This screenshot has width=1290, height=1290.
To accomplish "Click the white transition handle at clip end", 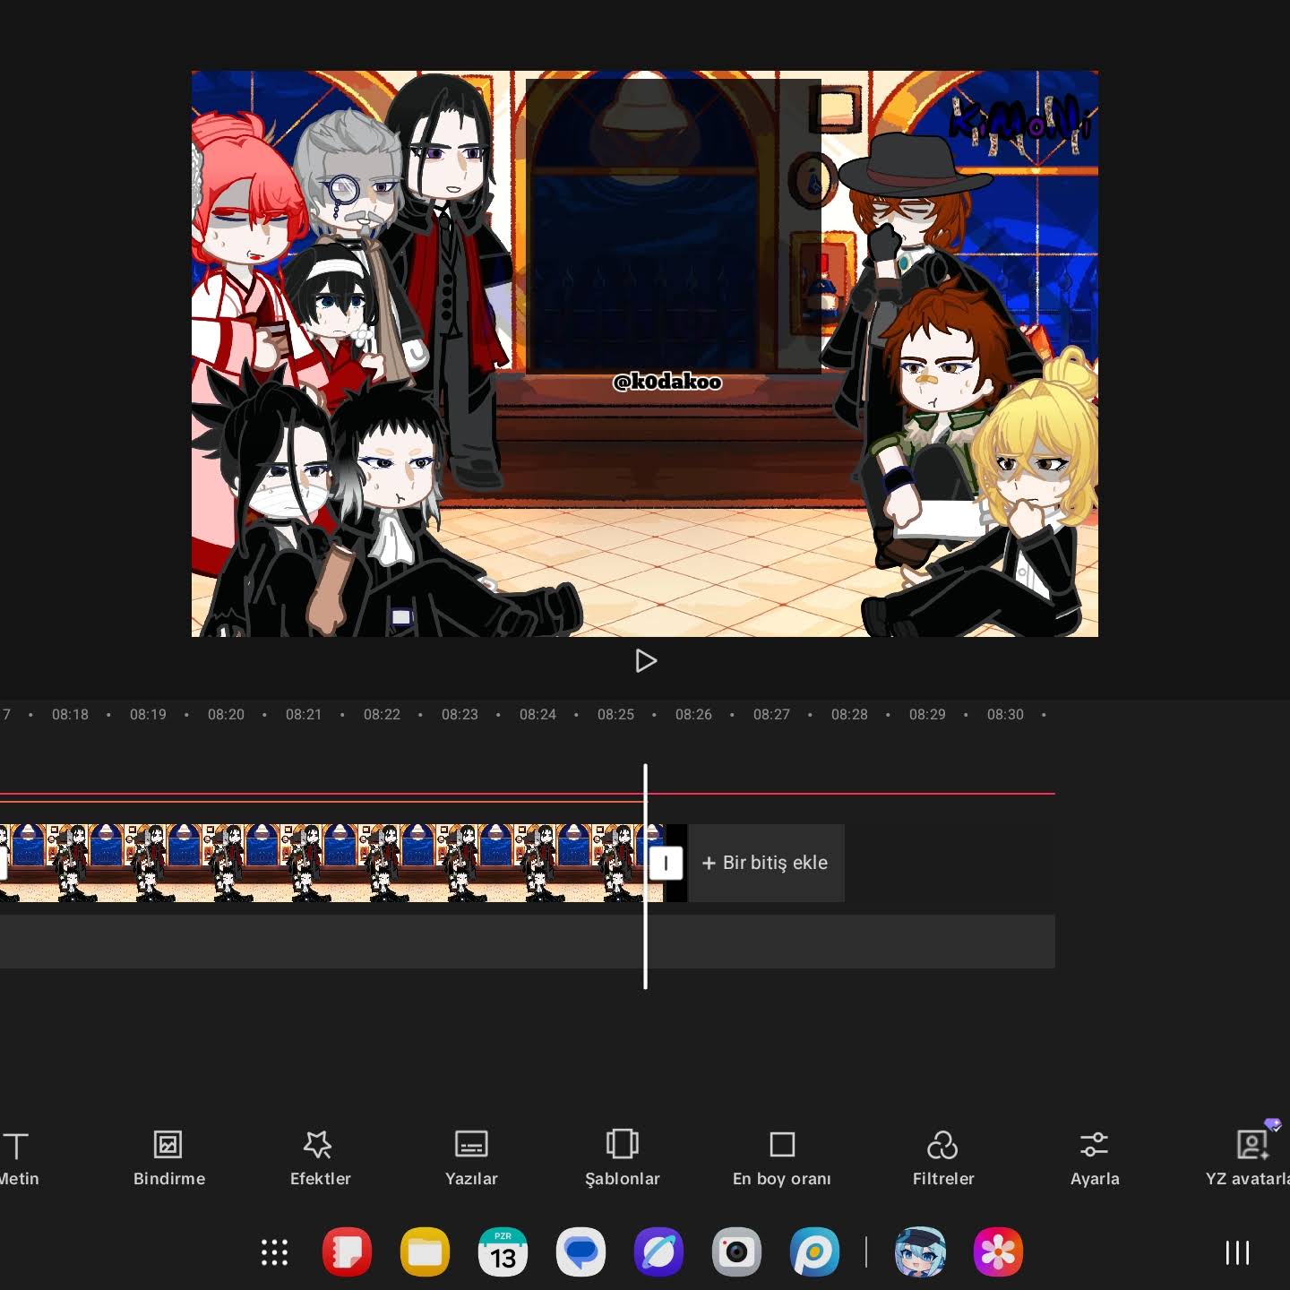I will click(x=666, y=863).
